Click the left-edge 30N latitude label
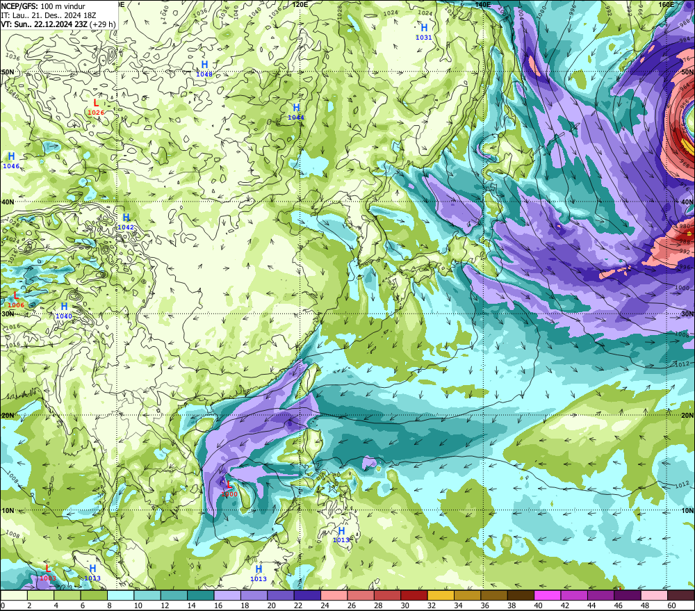This screenshot has width=695, height=611. (8, 314)
